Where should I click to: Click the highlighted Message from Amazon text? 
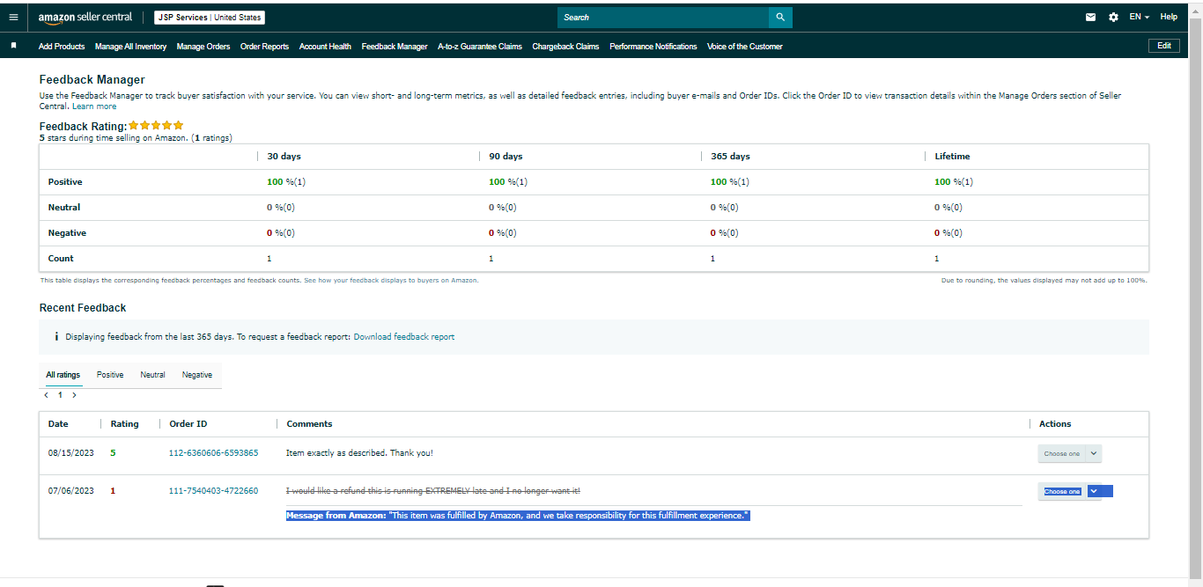518,516
